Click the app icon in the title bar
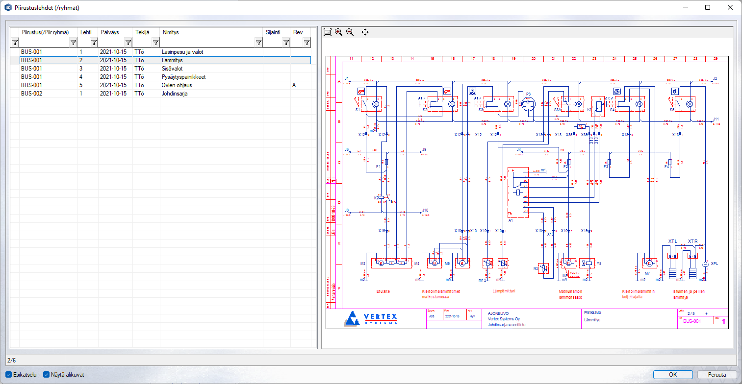742x384 pixels. click(x=8, y=7)
